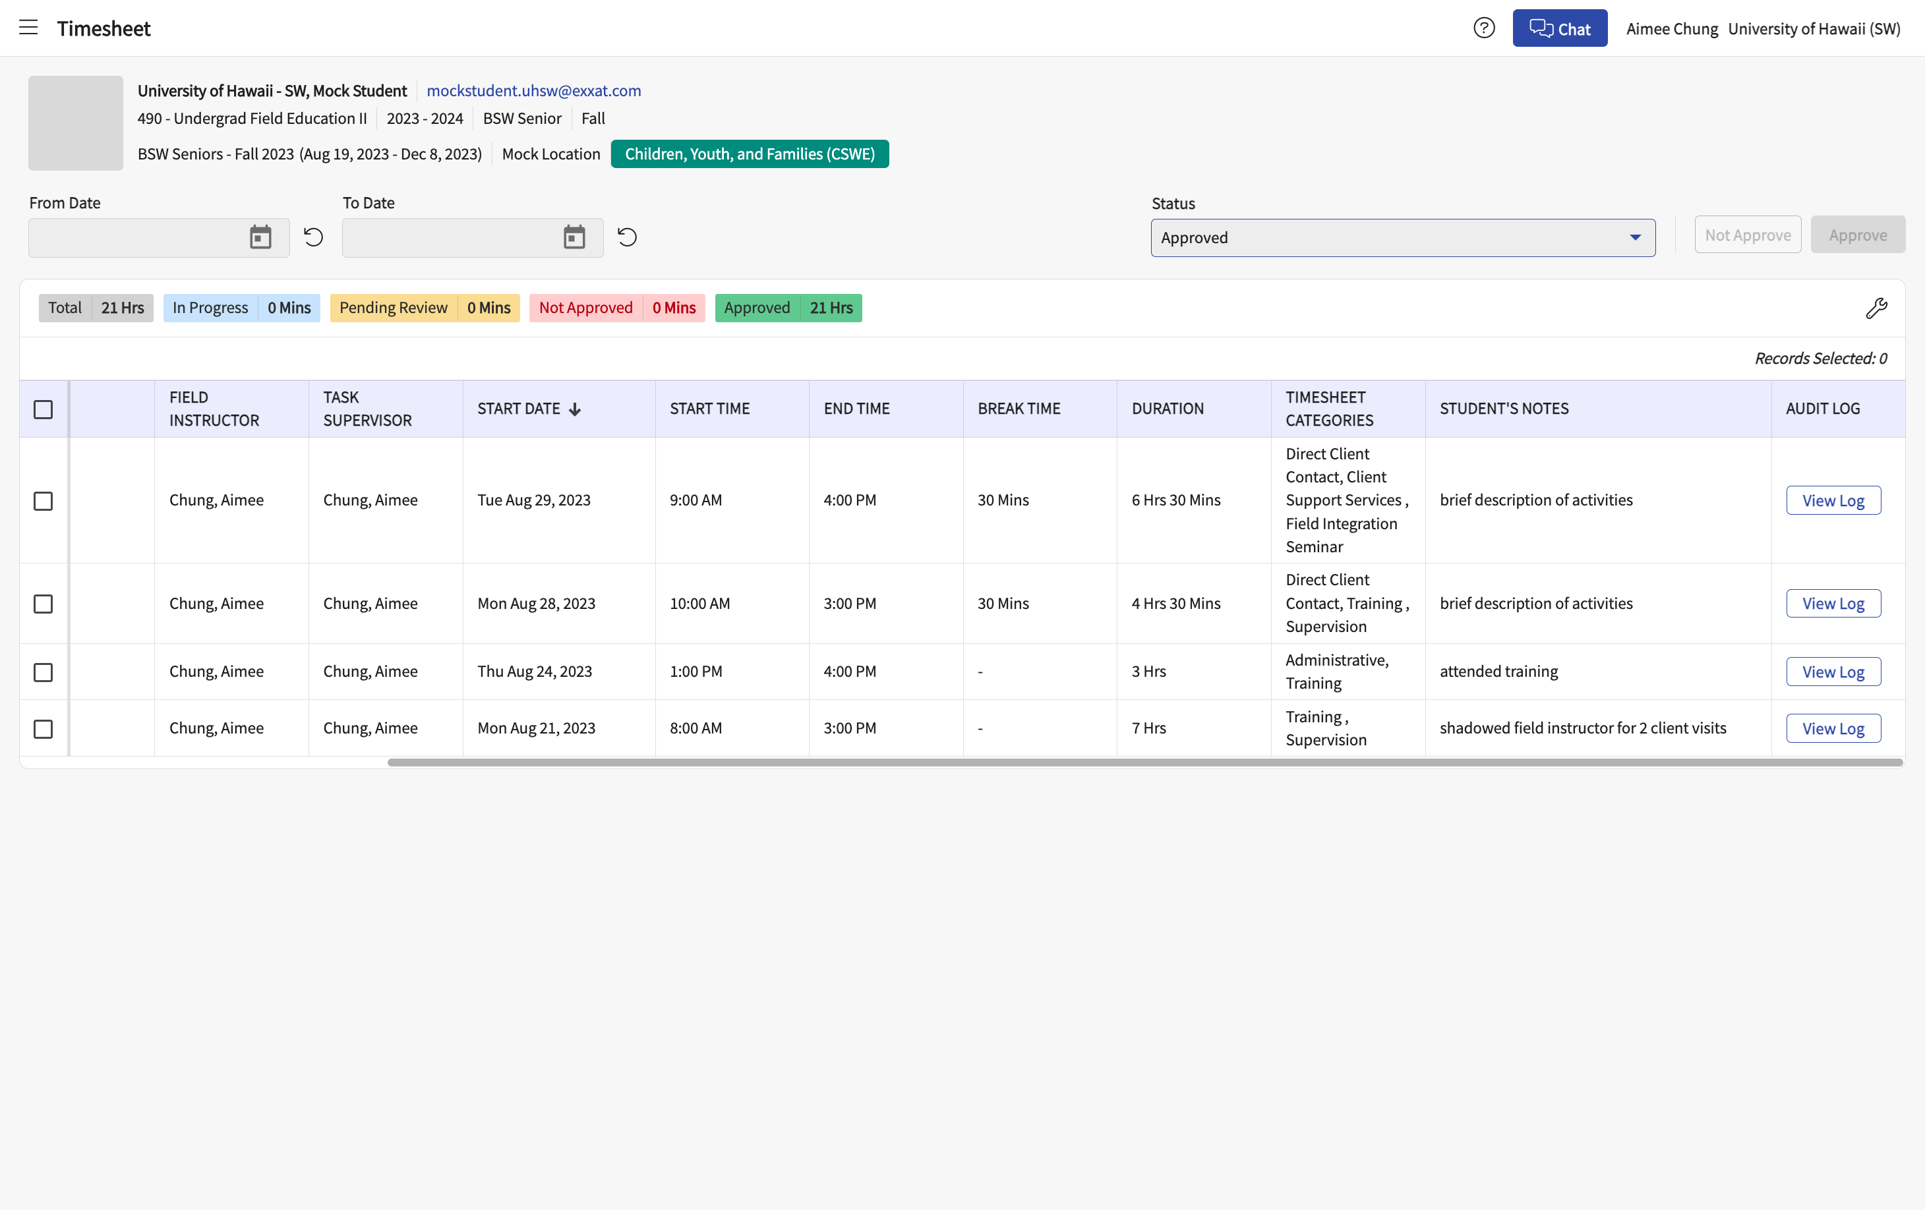The width and height of the screenshot is (1925, 1210).
Task: Open the hamburger navigation menu
Action: pos(29,28)
